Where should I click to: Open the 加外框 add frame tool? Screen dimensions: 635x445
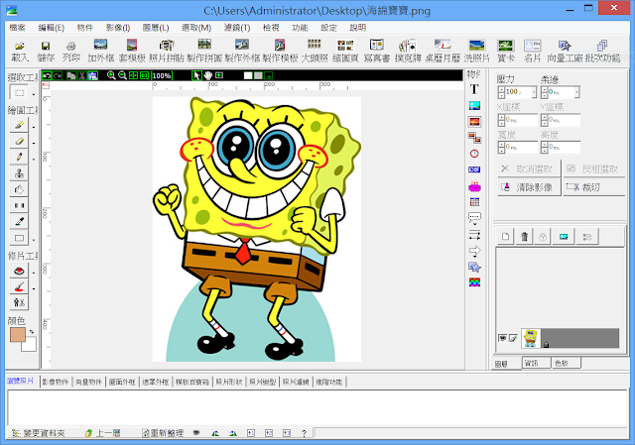tap(100, 52)
